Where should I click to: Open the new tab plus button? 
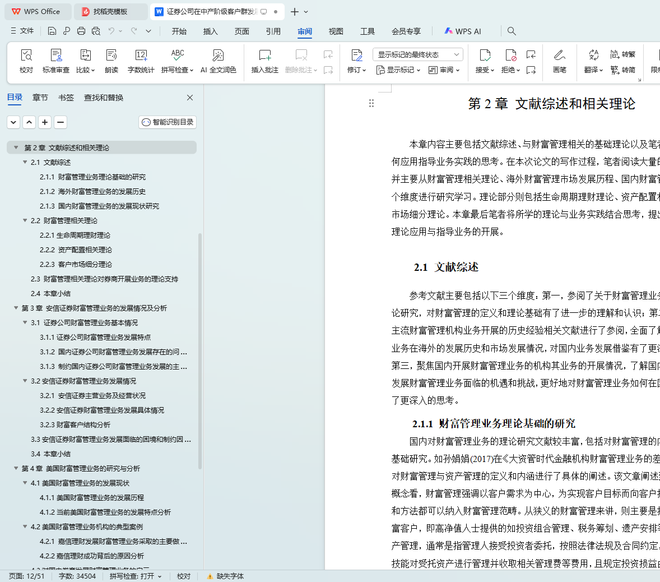tap(295, 12)
